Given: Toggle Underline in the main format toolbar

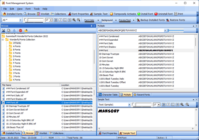Looking at the screenshot, I should (65, 20).
